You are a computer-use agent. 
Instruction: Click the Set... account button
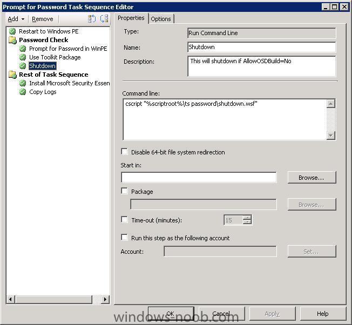(x=312, y=252)
